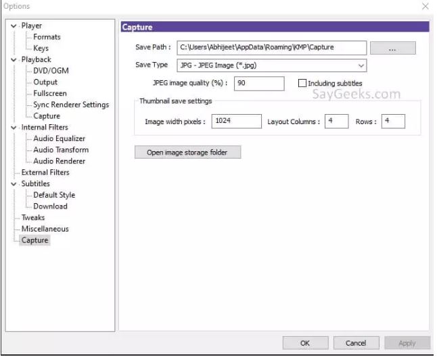Select Miscellaneous in the tree
The width and height of the screenshot is (437, 359).
pos(45,229)
